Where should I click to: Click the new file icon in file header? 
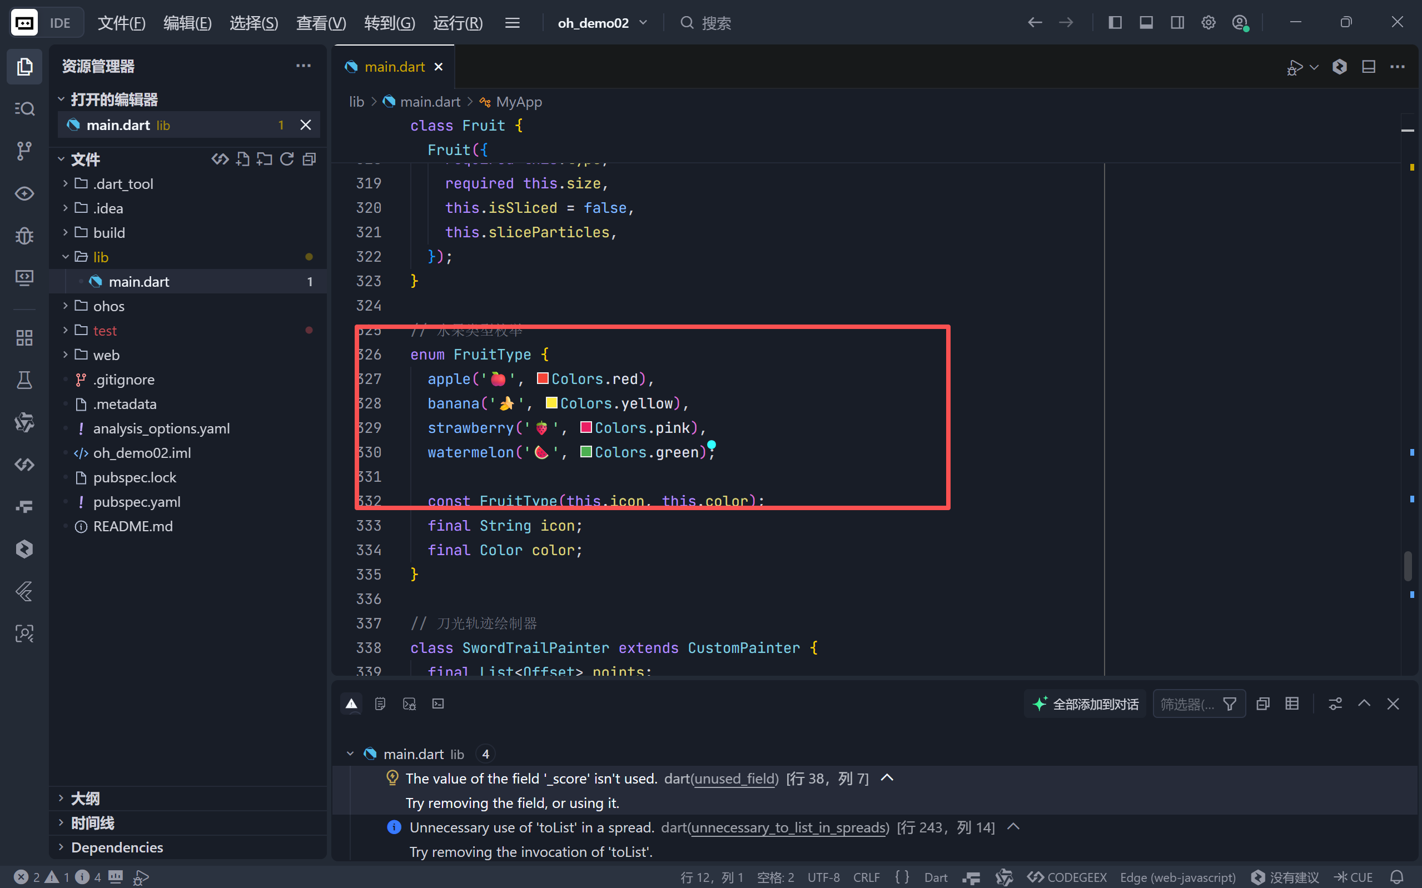(242, 159)
